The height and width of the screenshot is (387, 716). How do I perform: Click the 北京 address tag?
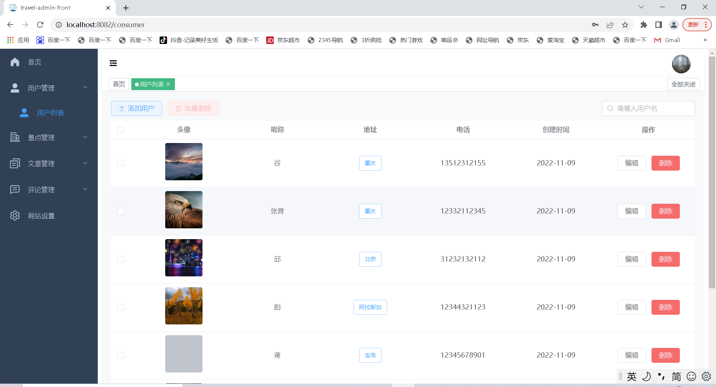[x=370, y=259]
